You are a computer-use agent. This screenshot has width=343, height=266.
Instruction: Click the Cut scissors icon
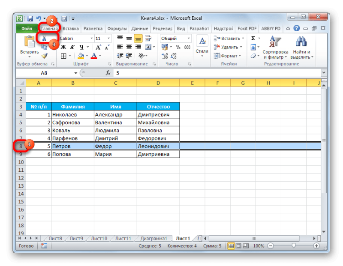44,38
